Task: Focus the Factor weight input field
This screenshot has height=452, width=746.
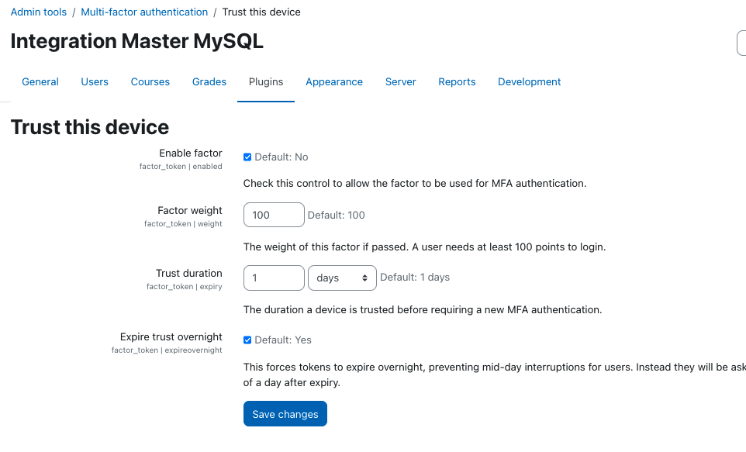Action: (x=274, y=215)
